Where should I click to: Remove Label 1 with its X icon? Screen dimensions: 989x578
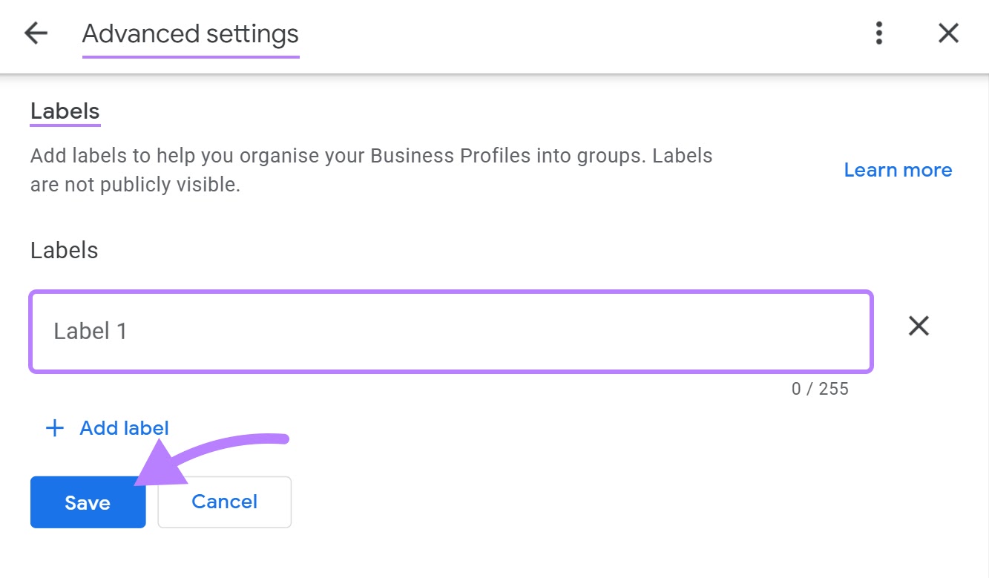point(919,326)
